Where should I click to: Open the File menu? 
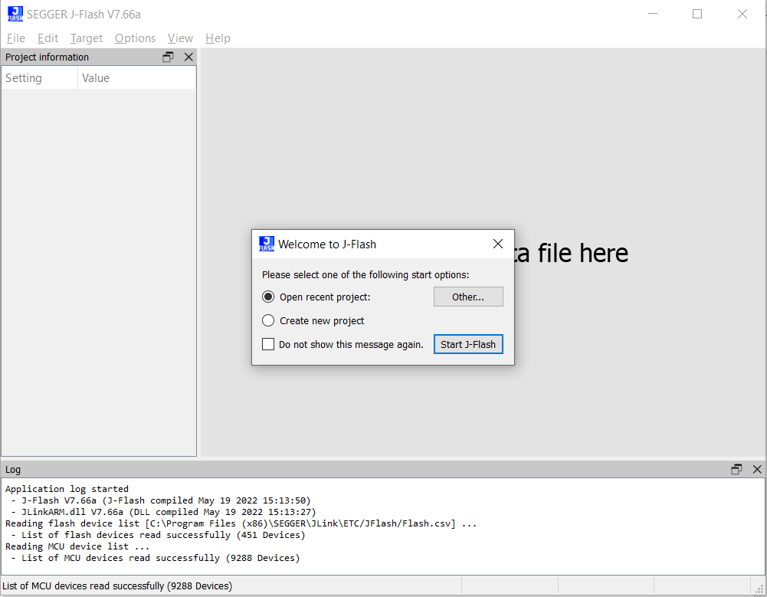pyautogui.click(x=15, y=38)
